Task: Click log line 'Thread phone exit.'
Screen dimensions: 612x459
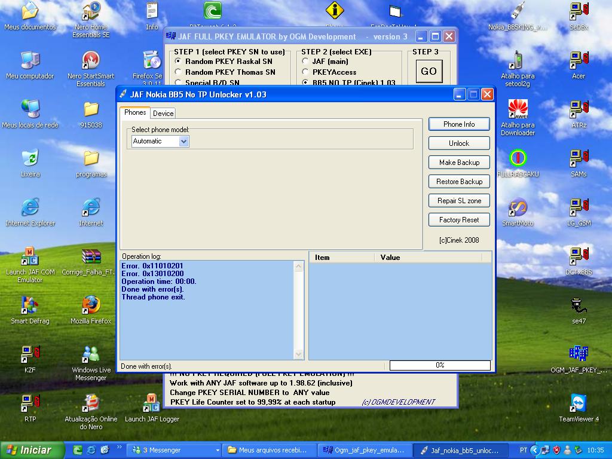Action: 153,297
